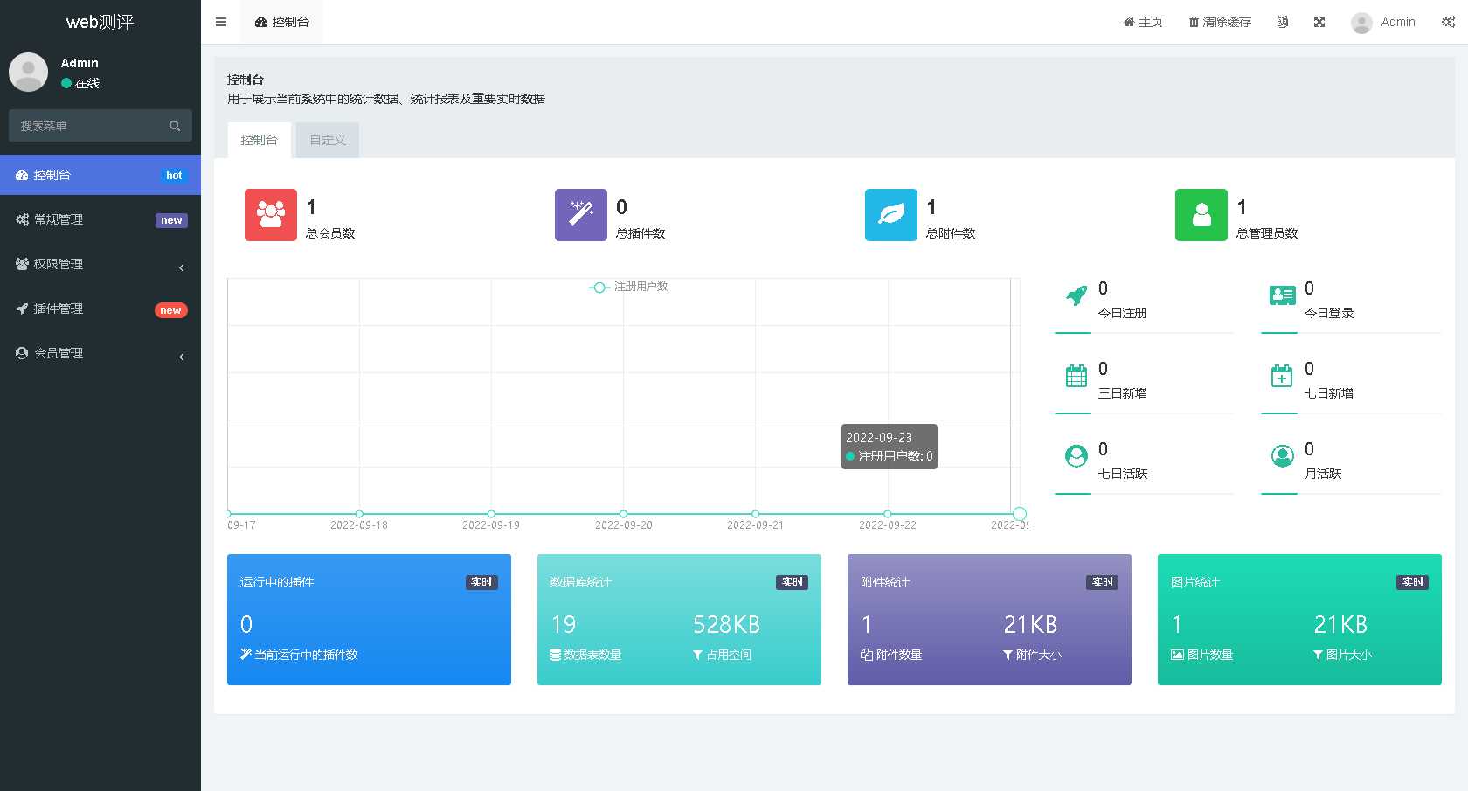Click the 实时 badge on 运行中的插件 card
This screenshot has width=1468, height=791.
point(481,582)
